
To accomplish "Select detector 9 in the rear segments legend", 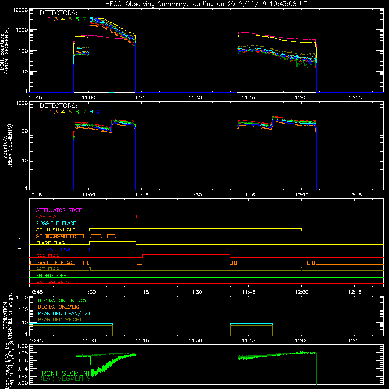I will pyautogui.click(x=99, y=112).
